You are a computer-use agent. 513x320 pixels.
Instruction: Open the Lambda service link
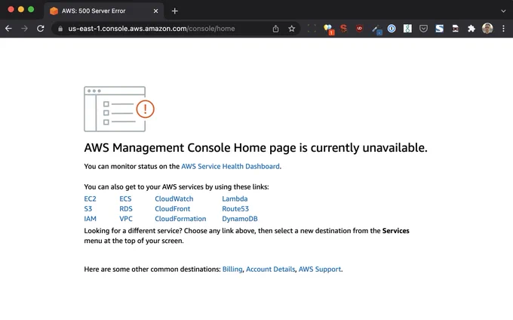click(235, 198)
